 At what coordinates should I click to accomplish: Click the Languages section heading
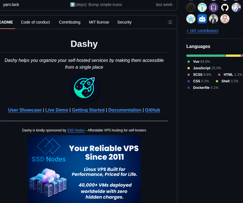[x=198, y=47]
